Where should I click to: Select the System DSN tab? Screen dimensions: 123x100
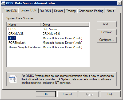(x=29, y=10)
